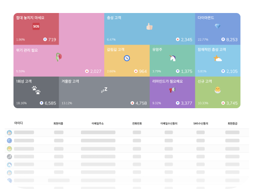254x189 pixels.
Task: Click the unicorn icon in 유망주 tile
Action: coord(173,58)
